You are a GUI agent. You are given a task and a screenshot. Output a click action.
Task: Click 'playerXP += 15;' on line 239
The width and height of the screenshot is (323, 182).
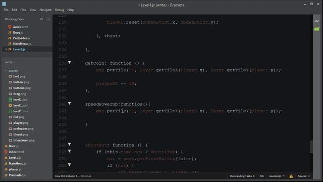pyautogui.click(x=116, y=83)
